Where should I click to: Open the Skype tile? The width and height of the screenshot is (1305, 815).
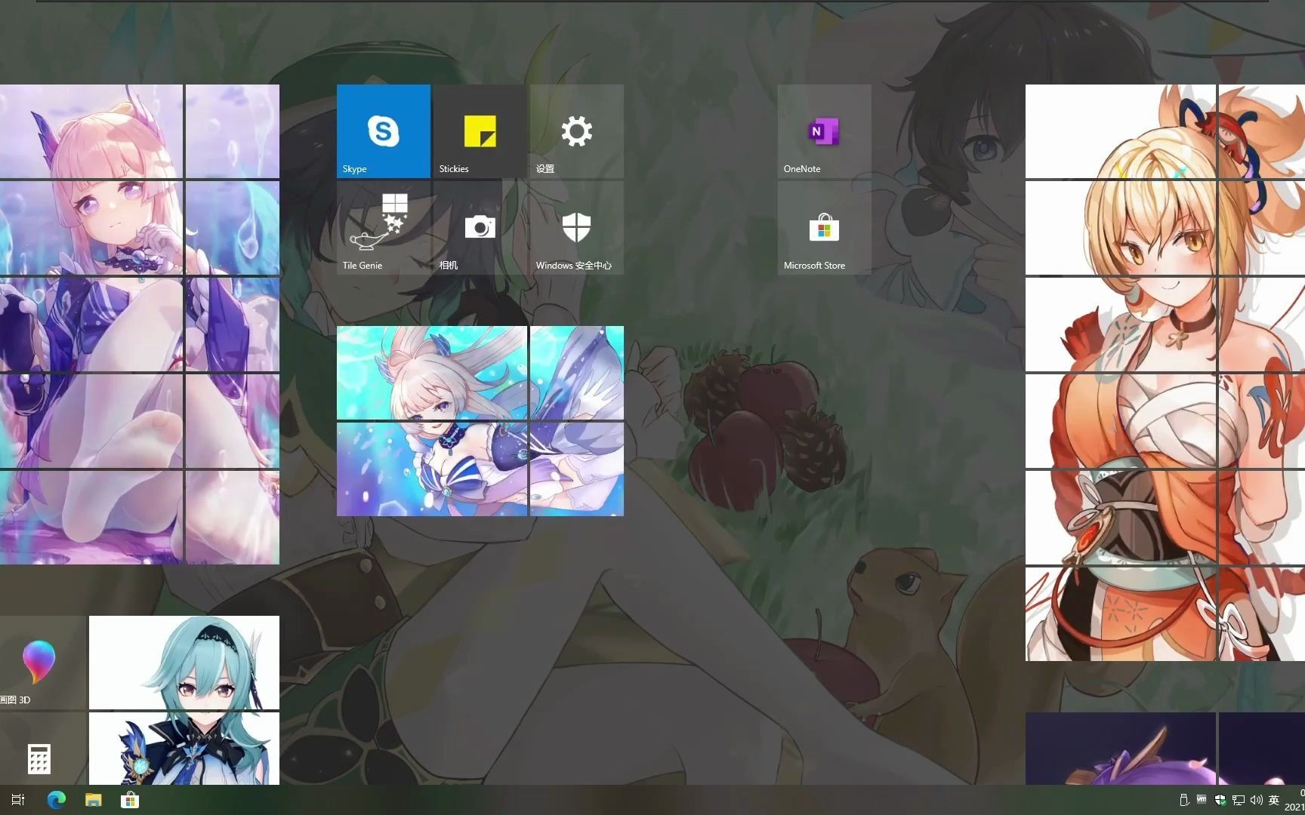click(x=384, y=131)
